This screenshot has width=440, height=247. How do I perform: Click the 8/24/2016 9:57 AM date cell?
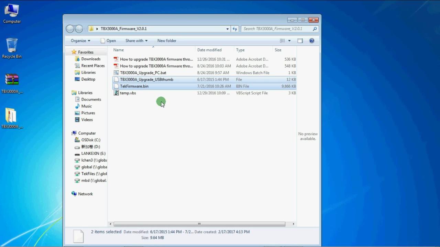213,73
